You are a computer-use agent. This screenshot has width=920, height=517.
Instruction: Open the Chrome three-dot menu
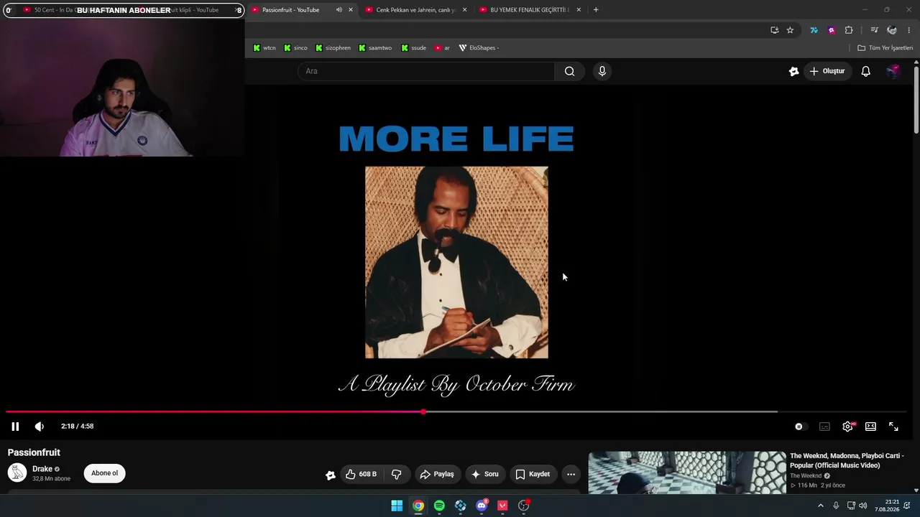908,30
